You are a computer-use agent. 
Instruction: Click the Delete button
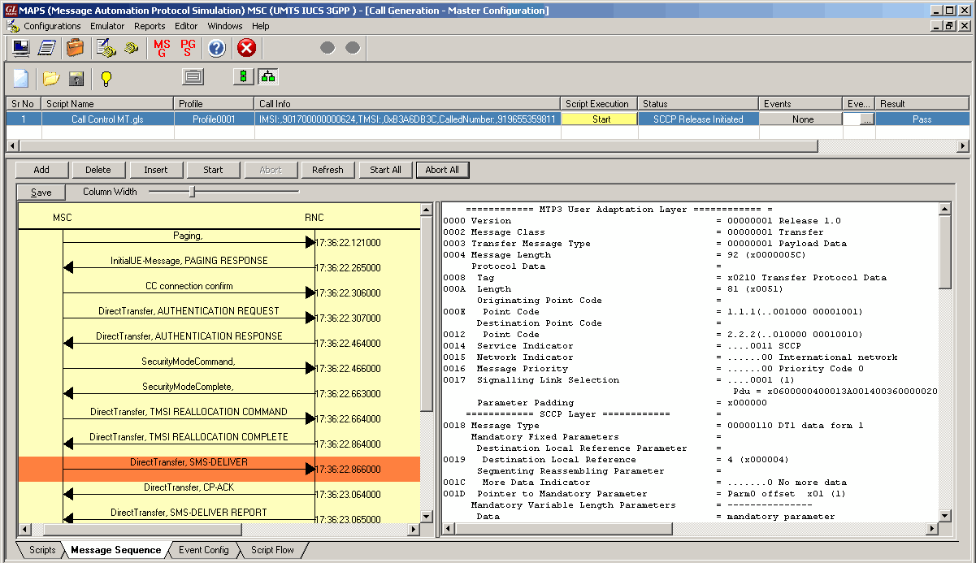coord(98,170)
